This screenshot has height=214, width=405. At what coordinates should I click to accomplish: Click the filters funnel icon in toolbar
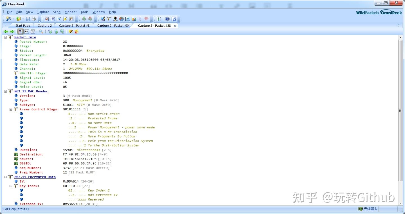(x=53, y=19)
